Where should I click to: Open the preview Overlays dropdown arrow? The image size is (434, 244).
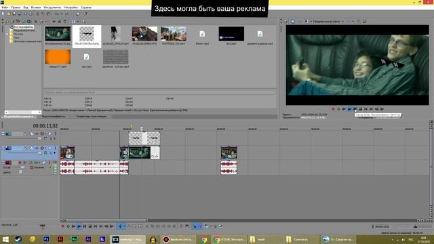click(353, 21)
